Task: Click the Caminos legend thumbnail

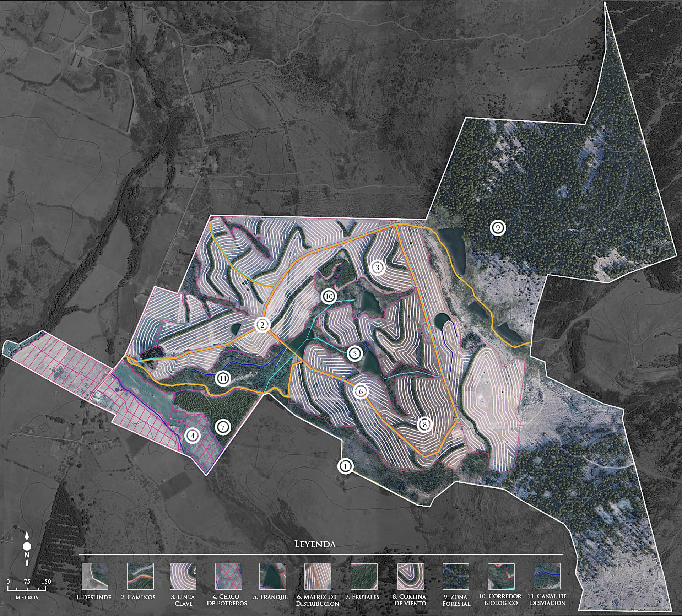Action: coord(141,576)
